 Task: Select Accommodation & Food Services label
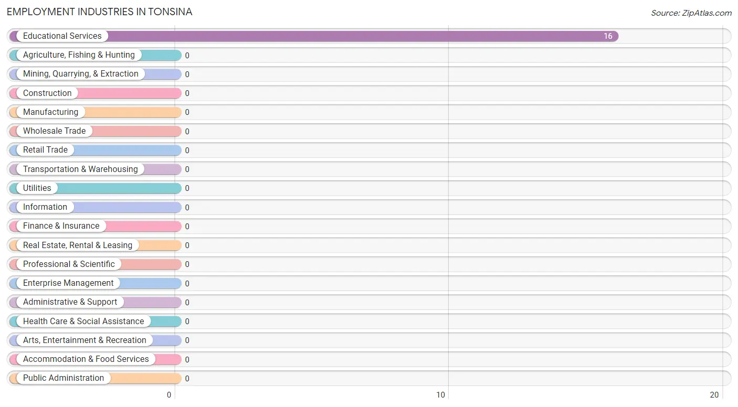(86, 359)
